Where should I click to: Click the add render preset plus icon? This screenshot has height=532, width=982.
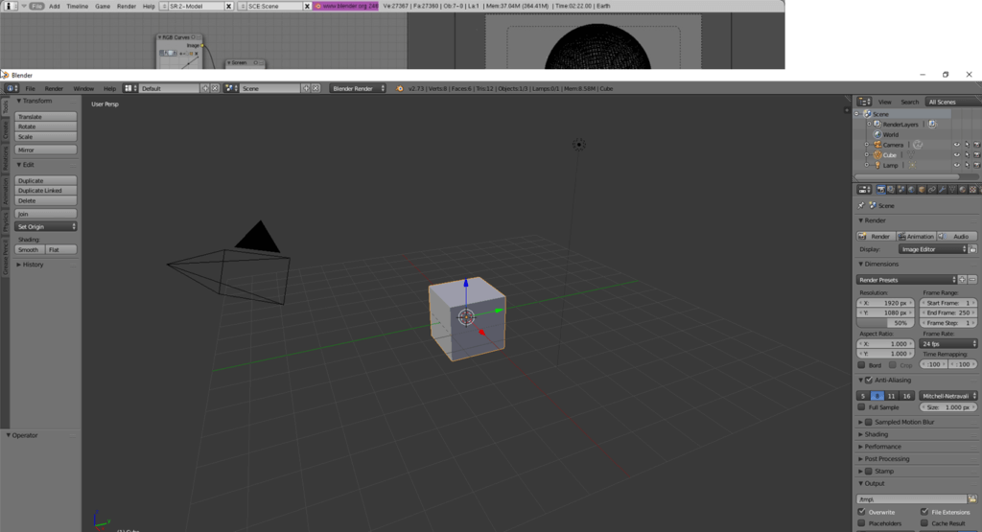pos(963,280)
